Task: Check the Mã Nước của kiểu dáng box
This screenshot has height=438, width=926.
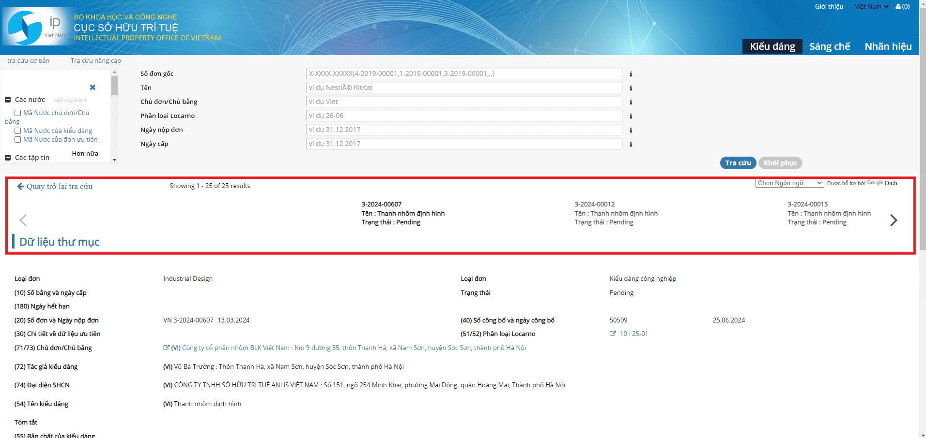Action: (x=18, y=131)
